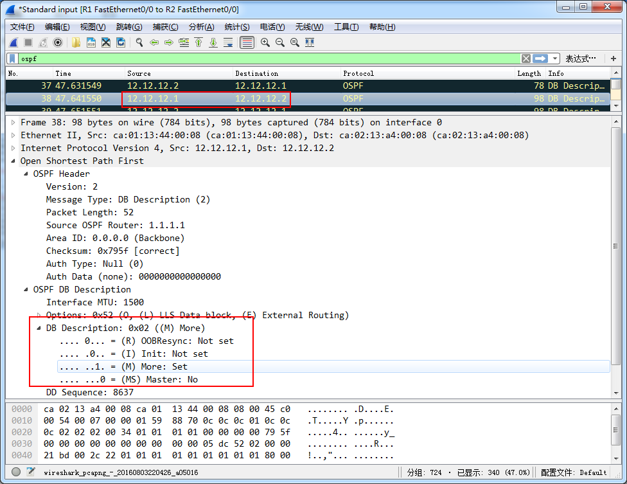Open the 捕获(C) menu
The image size is (627, 484).
tap(166, 27)
